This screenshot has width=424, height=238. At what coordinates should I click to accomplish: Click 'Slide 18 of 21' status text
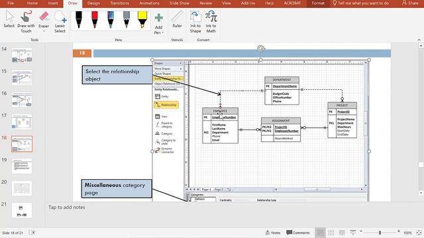pyautogui.click(x=13, y=233)
